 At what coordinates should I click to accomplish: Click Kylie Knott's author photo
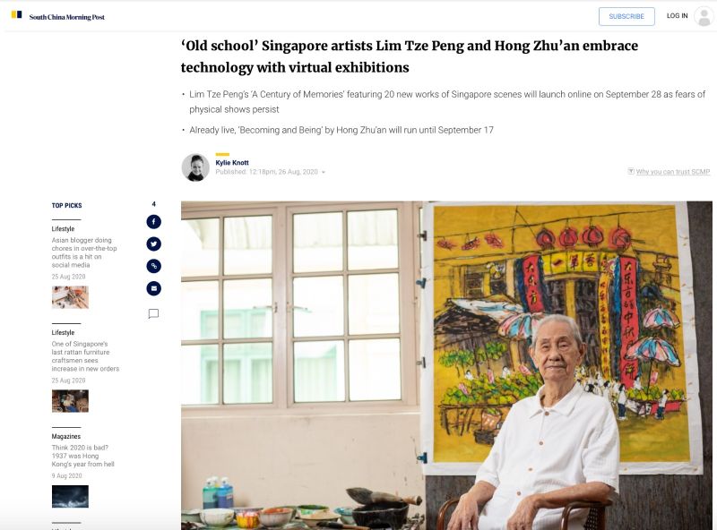point(195,167)
